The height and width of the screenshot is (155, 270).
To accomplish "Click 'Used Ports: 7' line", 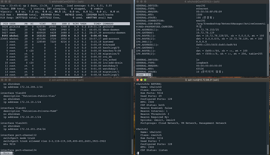I will (150, 141).
